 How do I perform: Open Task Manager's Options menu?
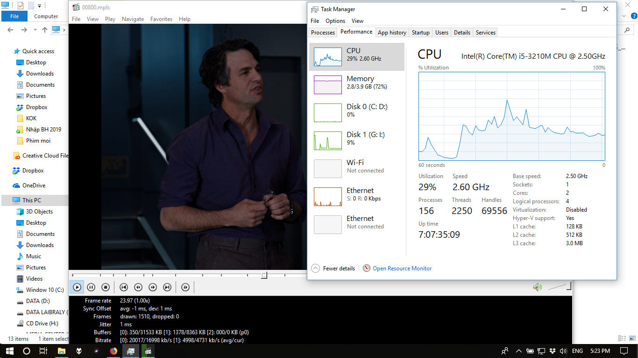point(335,21)
